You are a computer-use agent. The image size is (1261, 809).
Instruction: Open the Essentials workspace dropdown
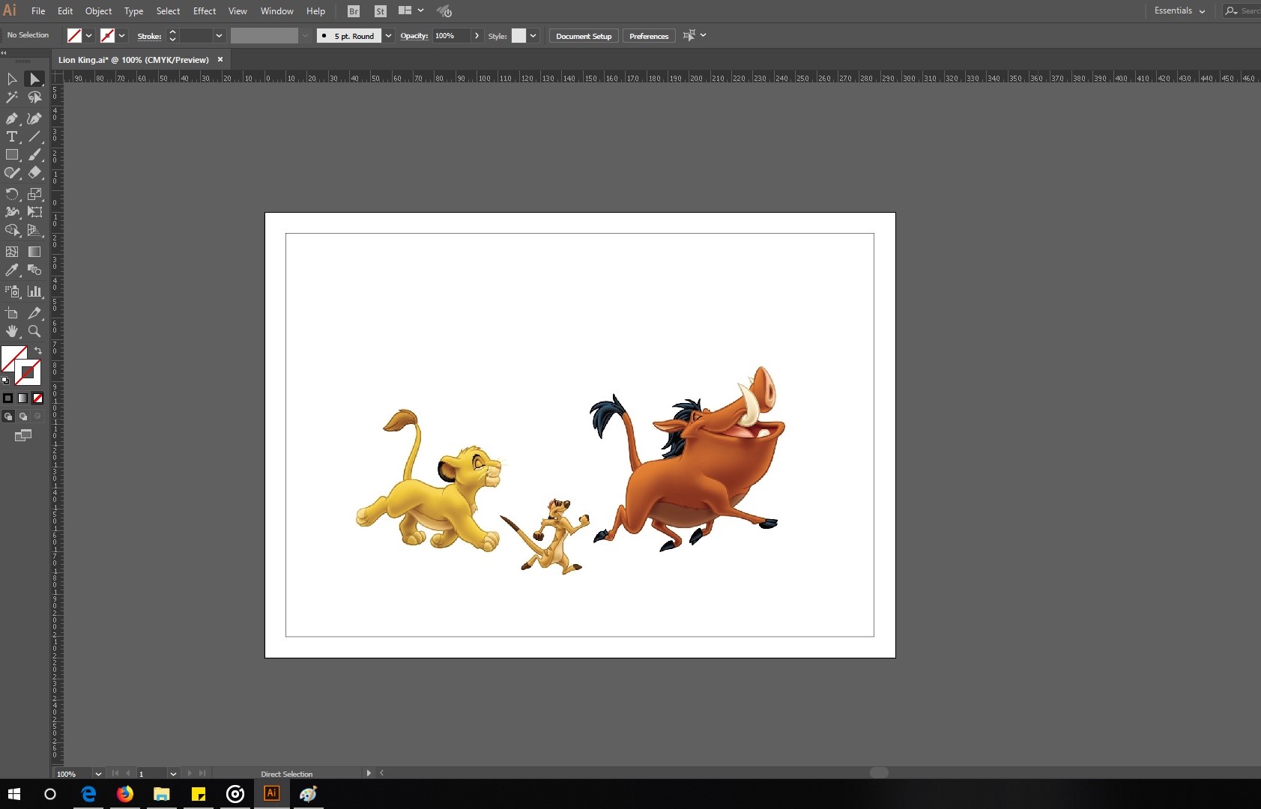(x=1179, y=11)
